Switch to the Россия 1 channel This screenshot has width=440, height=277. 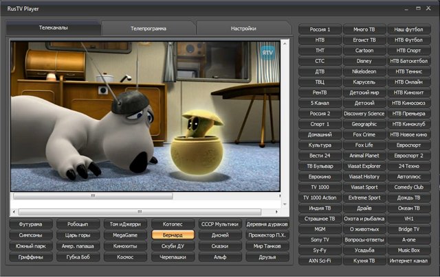[319, 29]
